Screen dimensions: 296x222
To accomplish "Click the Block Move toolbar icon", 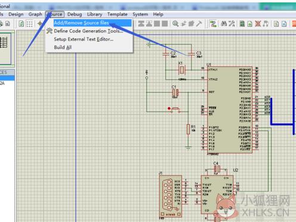I will 149,24.
